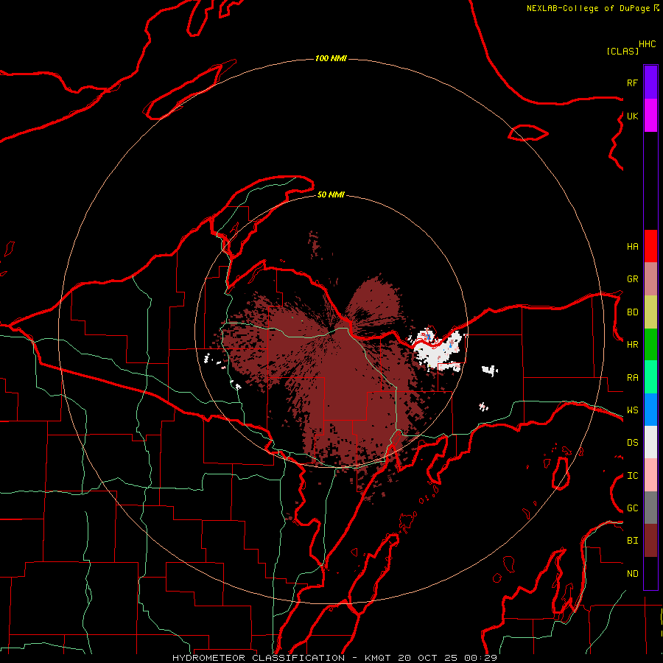This screenshot has width=663, height=663.
Task: Click the WS legend label
Action: click(632, 410)
